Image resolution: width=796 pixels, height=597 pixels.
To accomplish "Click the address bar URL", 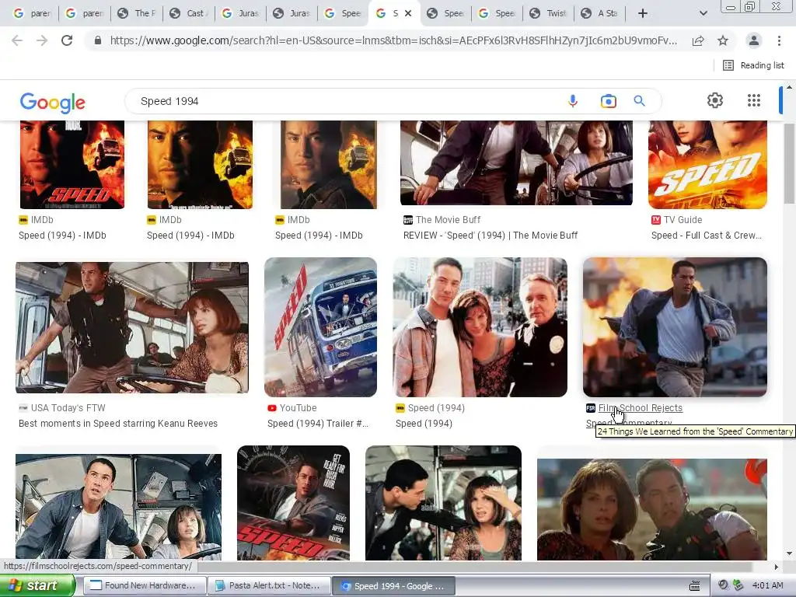I will coord(393,40).
